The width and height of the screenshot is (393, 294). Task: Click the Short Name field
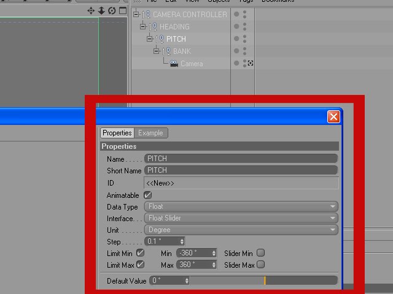point(241,170)
